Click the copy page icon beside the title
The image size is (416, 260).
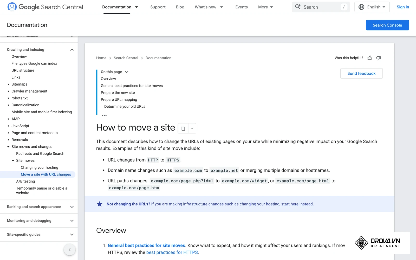pyautogui.click(x=183, y=128)
